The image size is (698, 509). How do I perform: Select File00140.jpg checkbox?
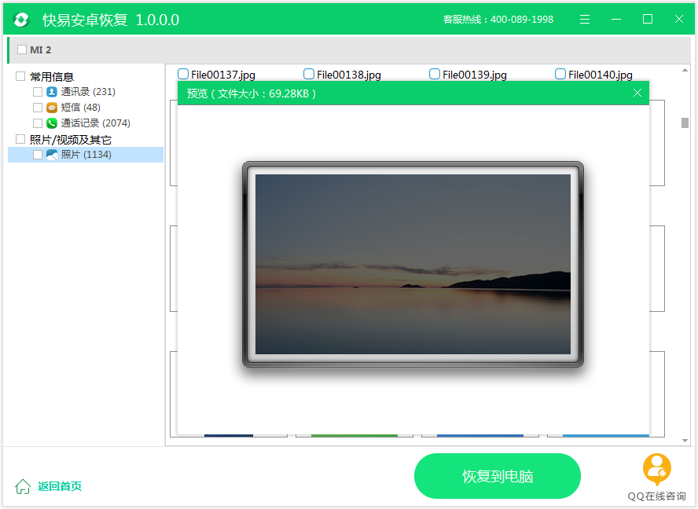point(560,74)
